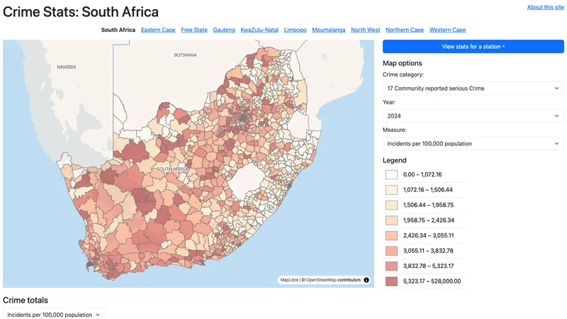Open About this site link

545,7
